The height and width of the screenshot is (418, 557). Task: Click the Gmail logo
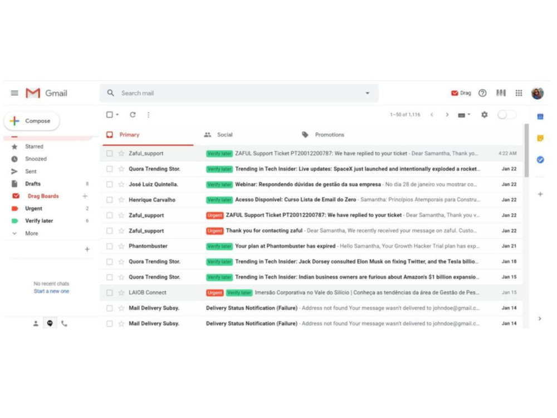pyautogui.click(x=47, y=93)
